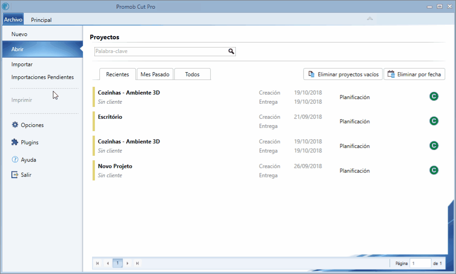The width and height of the screenshot is (456, 274).
Task: Go to the first page arrow
Action: [98, 263]
